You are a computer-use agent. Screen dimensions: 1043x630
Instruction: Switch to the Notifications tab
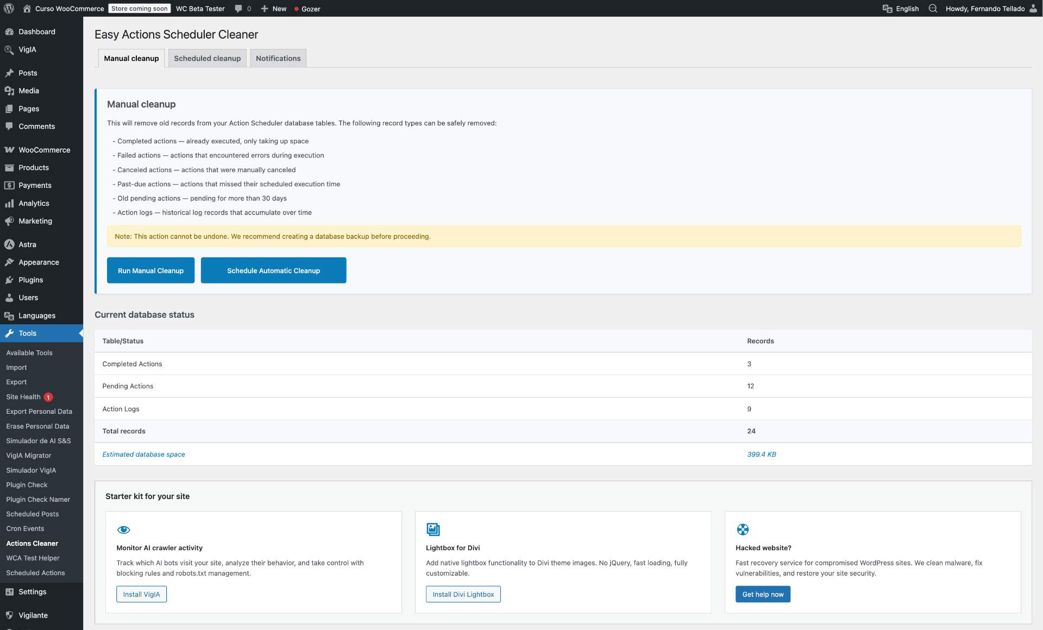pos(278,58)
